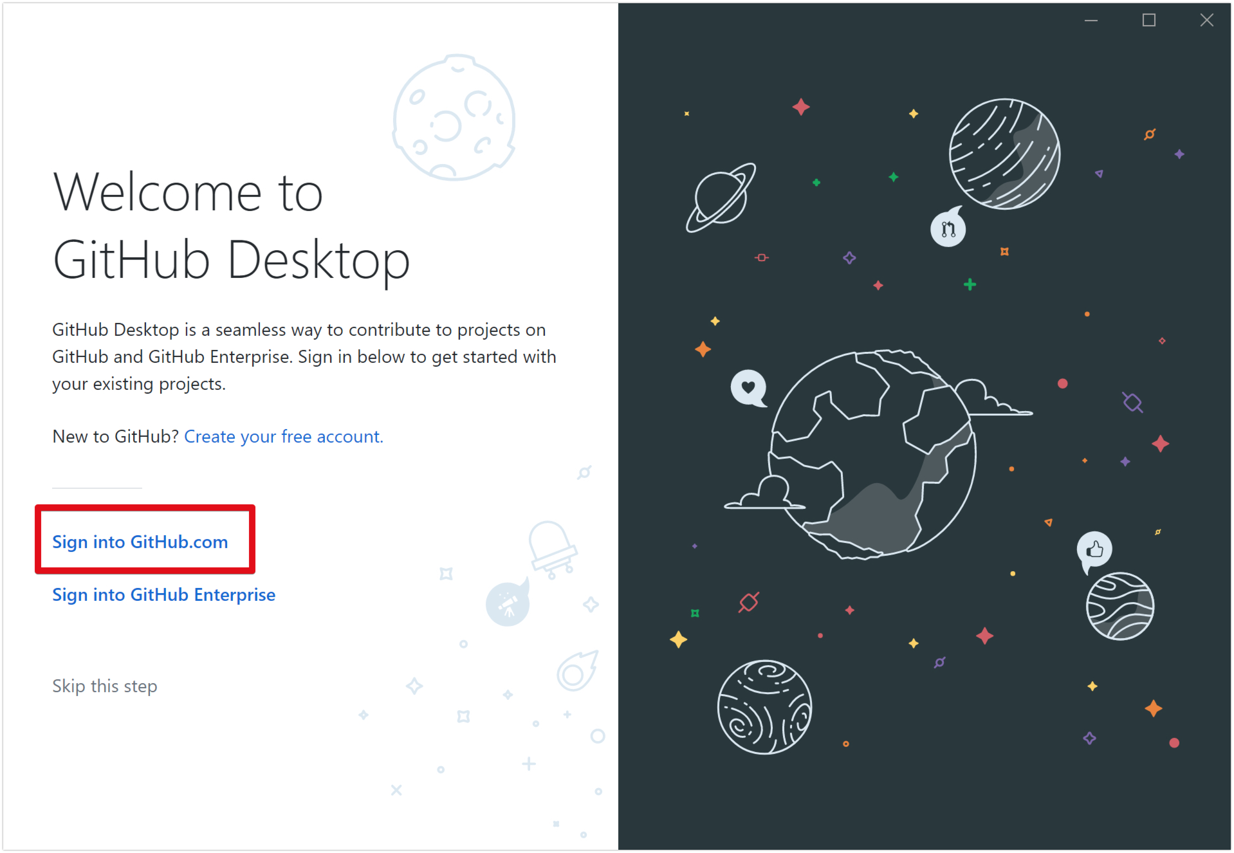Viewport: 1234px width, 853px height.
Task: Click the swirly planet at the bottom
Action: coord(764,707)
